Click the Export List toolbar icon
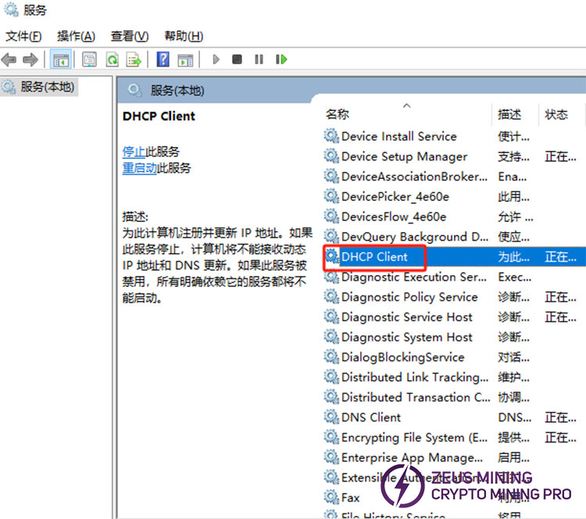This screenshot has height=519, width=586. [134, 59]
